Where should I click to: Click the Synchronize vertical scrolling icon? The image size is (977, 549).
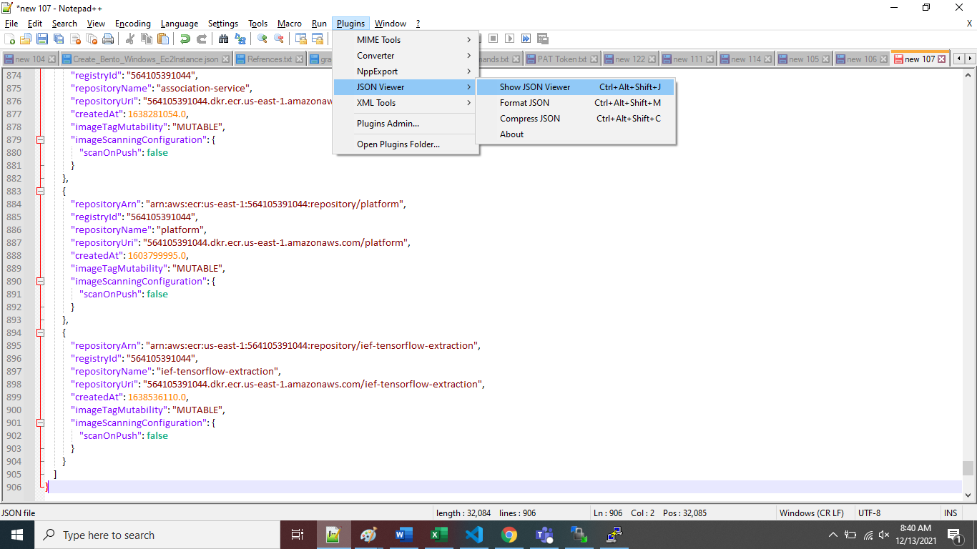pos(301,39)
